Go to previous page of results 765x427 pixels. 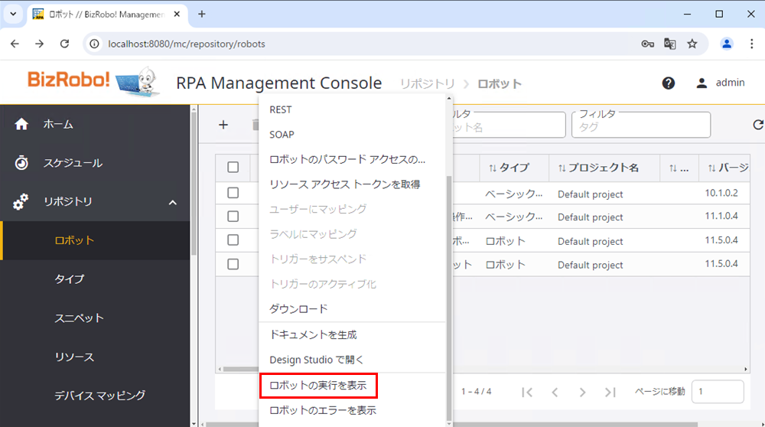click(555, 392)
